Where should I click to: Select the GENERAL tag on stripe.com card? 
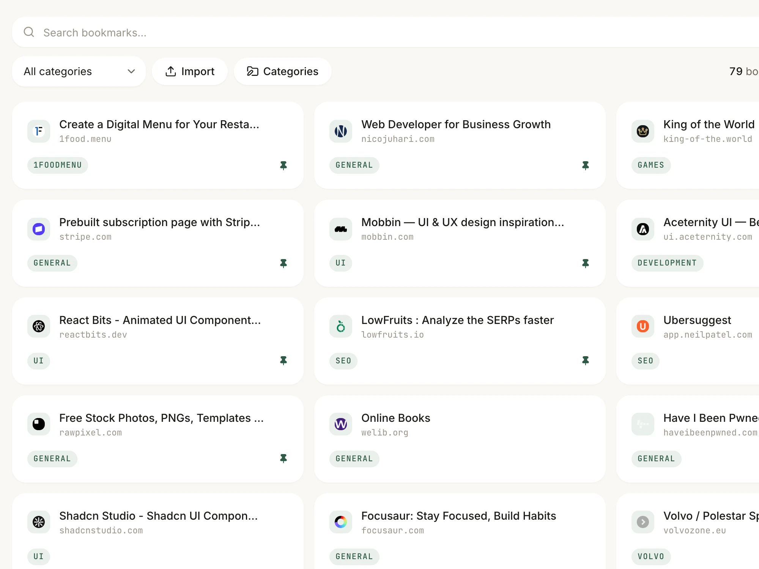click(x=52, y=263)
